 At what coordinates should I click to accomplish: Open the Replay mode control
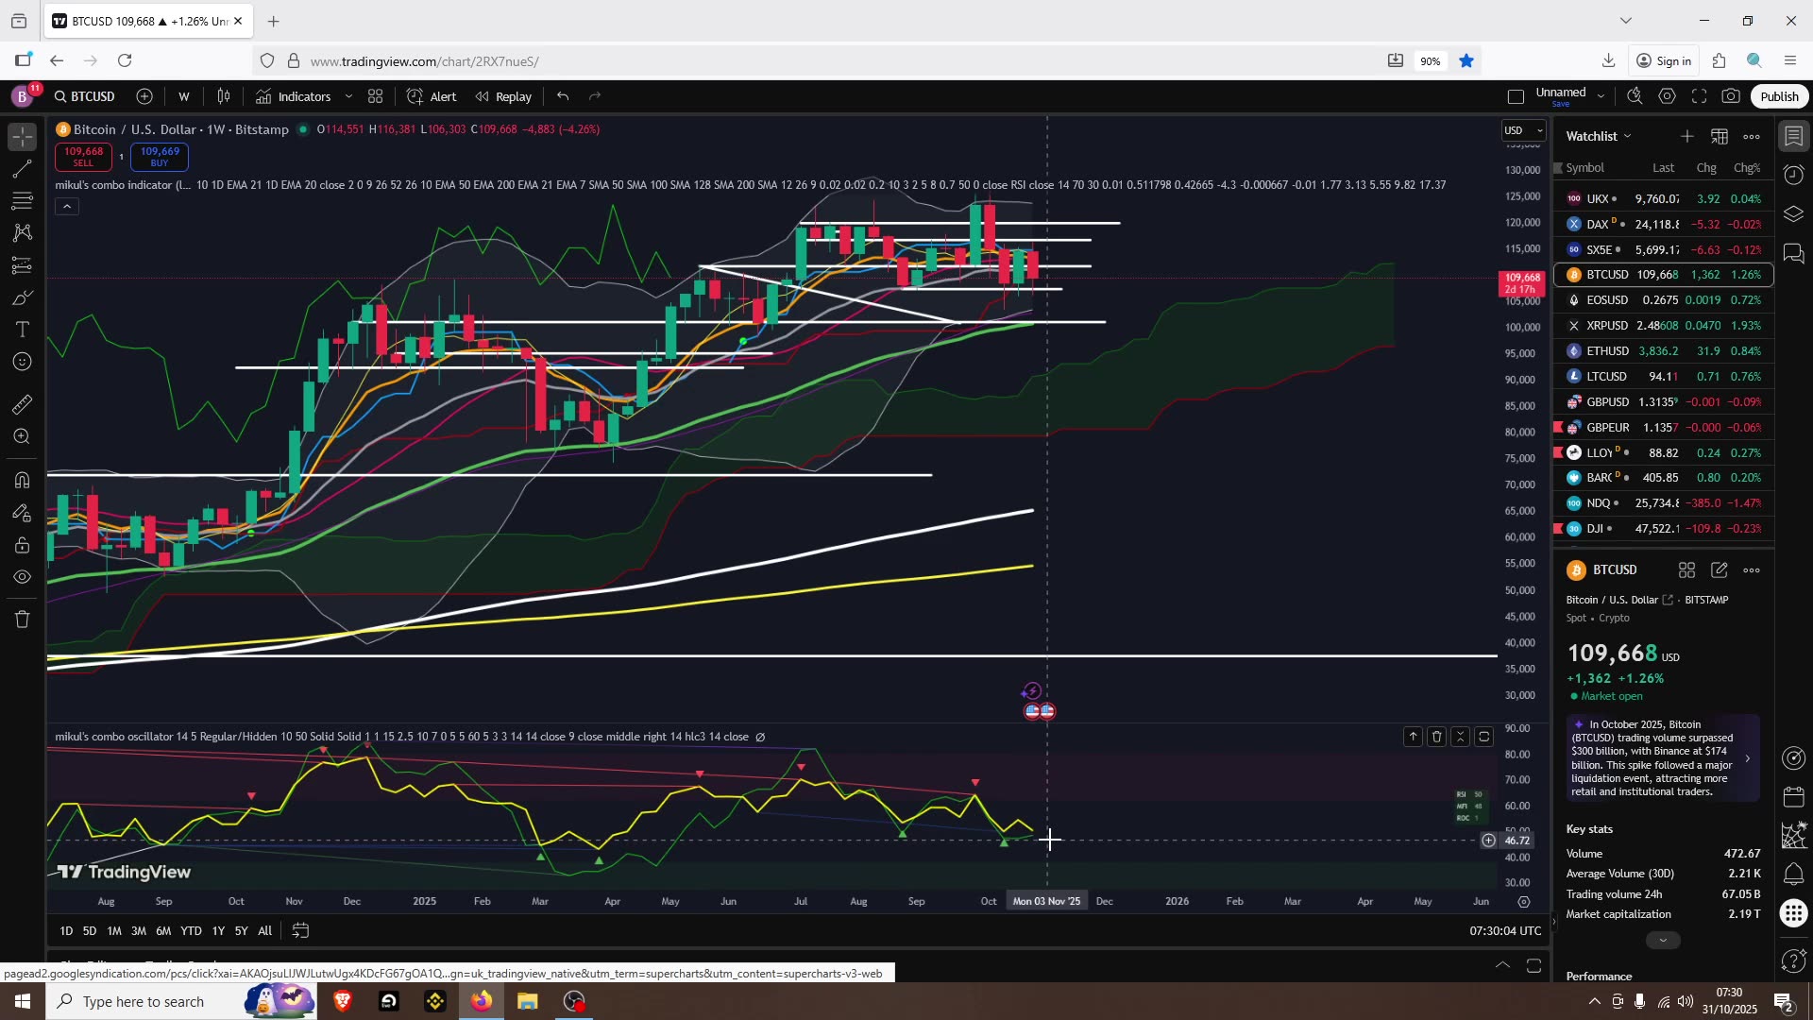click(x=503, y=95)
